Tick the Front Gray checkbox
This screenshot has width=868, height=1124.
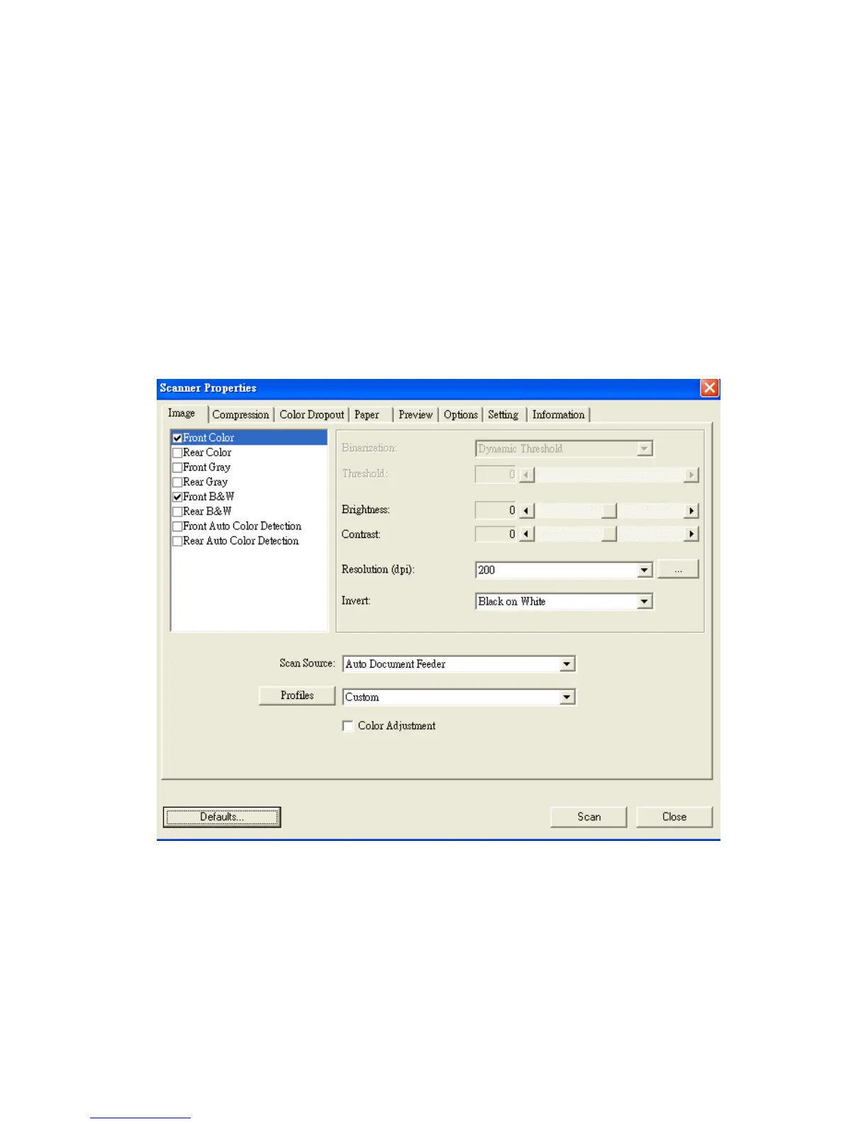click(177, 468)
